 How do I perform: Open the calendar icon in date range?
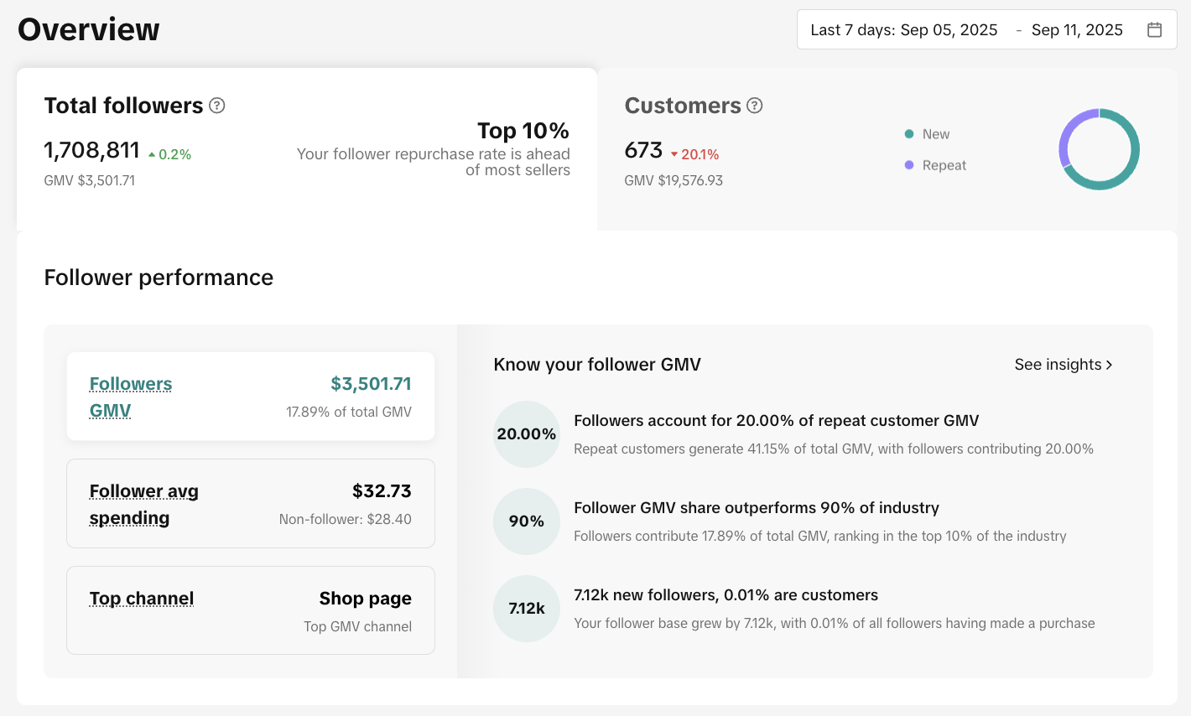1154,30
